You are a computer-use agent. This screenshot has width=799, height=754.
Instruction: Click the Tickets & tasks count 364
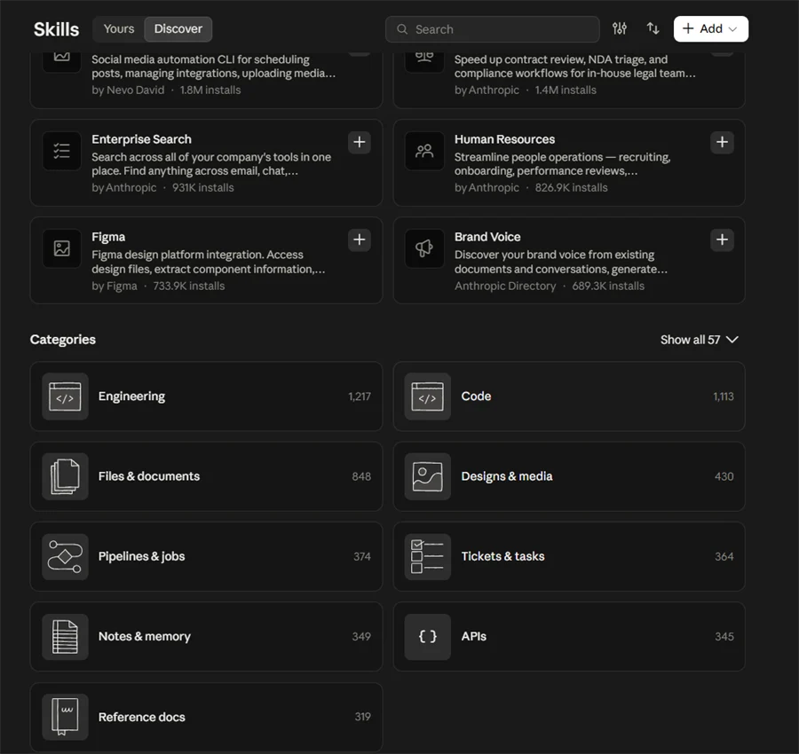click(x=724, y=556)
